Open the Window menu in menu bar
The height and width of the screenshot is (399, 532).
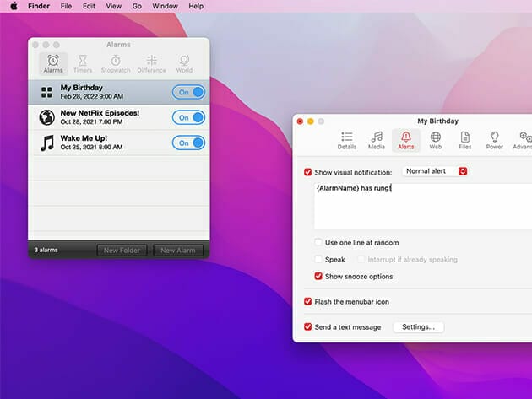tap(165, 6)
